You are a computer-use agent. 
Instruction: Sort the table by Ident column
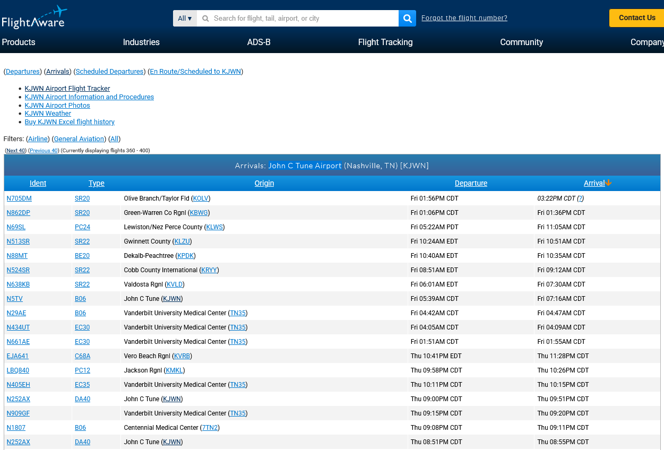pos(38,184)
